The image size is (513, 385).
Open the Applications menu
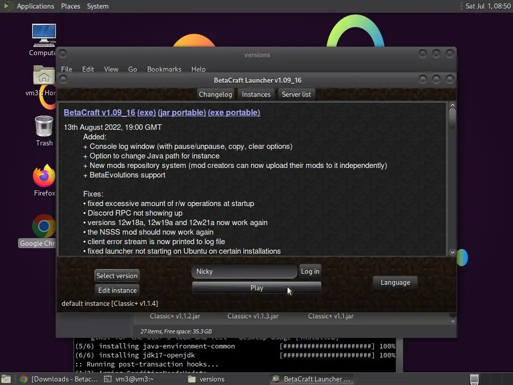36,6
